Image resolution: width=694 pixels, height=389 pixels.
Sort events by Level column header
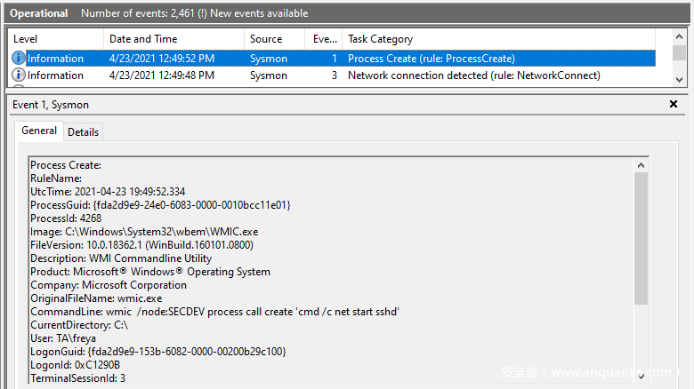[55, 39]
